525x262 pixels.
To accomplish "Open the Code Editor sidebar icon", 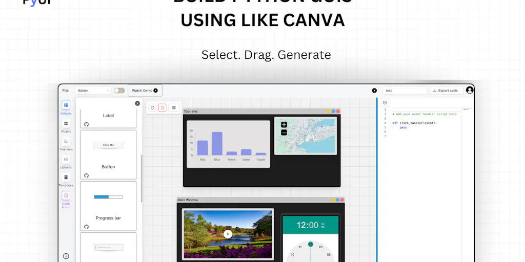I will pyautogui.click(x=66, y=195).
